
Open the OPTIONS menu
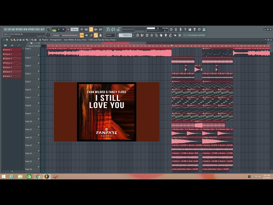31,29
